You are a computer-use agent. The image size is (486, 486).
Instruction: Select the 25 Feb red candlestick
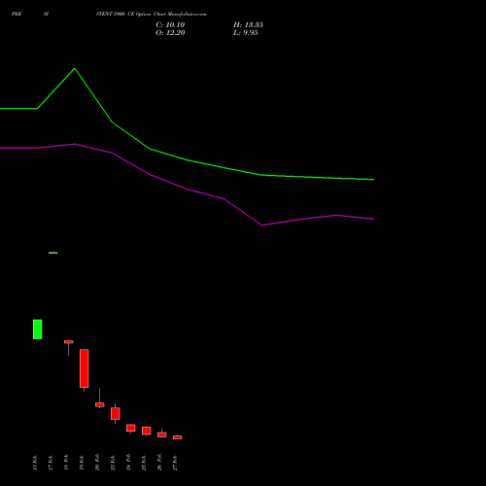pos(147,431)
